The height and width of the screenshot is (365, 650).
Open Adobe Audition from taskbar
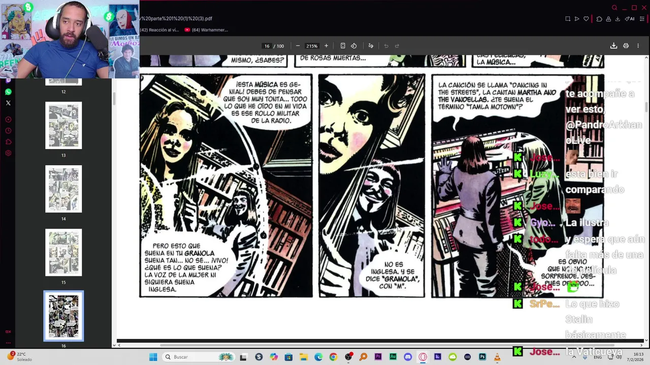[x=393, y=357]
